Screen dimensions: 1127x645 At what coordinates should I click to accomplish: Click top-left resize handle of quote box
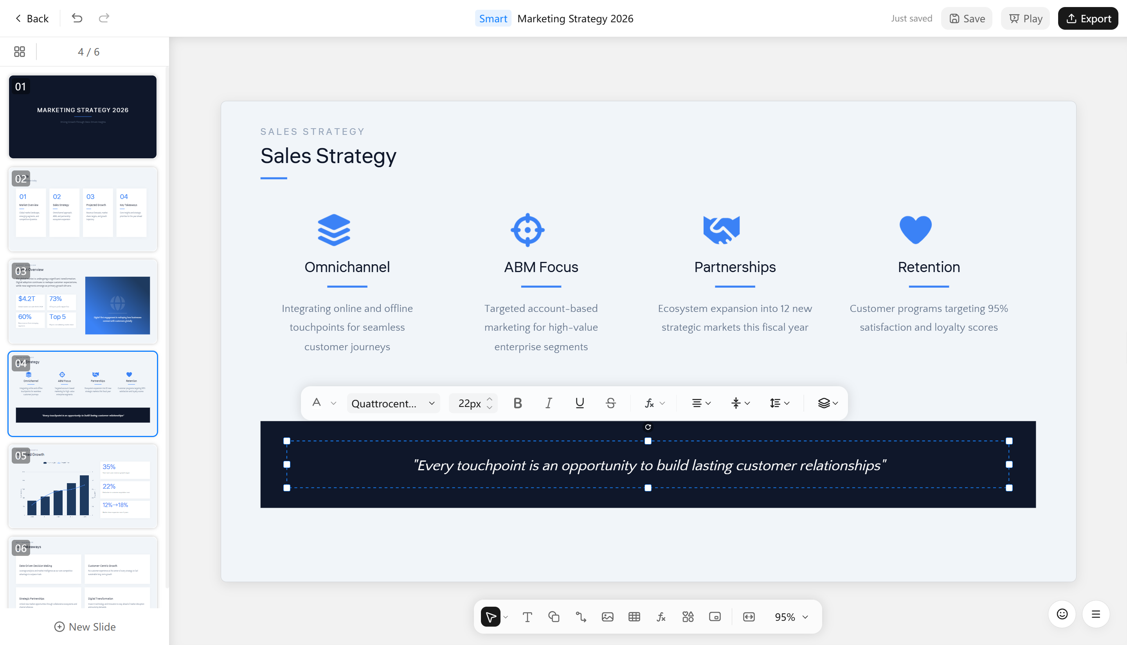click(287, 441)
